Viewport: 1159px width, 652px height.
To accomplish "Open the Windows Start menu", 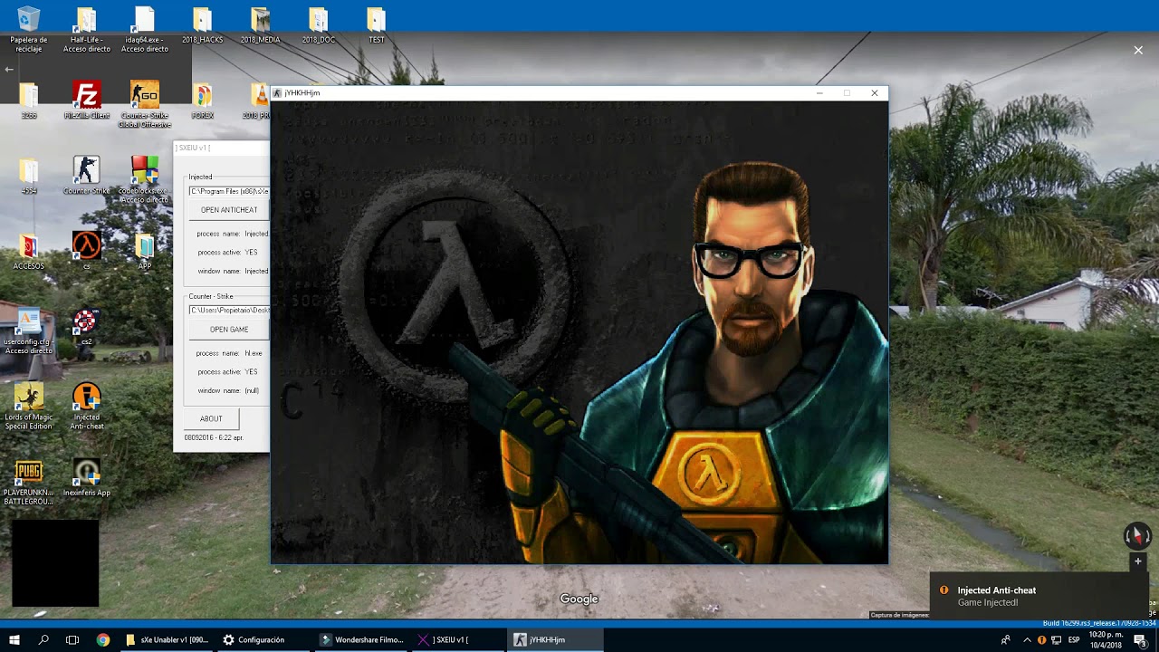I will tap(14, 640).
